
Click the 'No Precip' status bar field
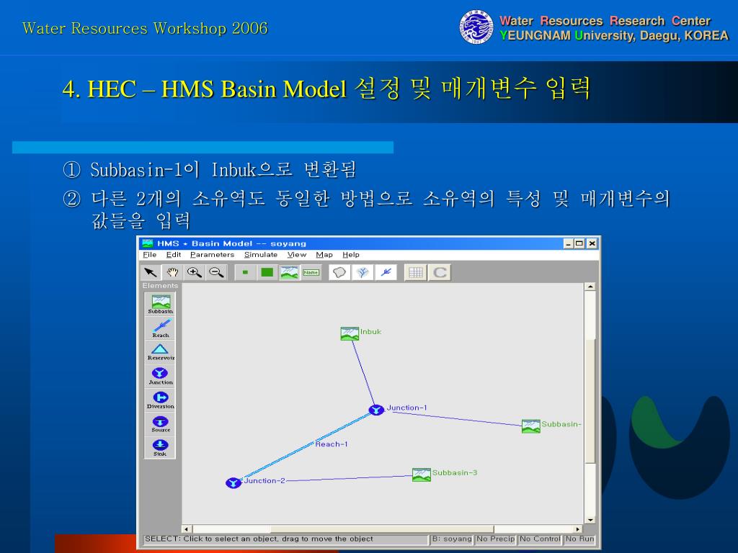coord(496,539)
